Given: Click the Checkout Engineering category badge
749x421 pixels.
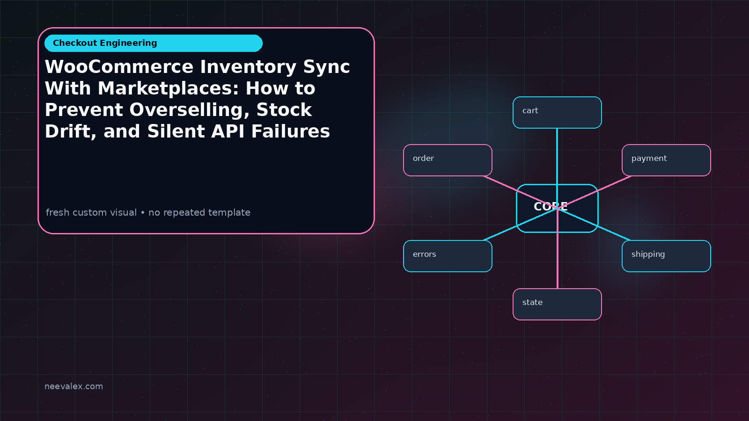Looking at the screenshot, I should pos(154,43).
